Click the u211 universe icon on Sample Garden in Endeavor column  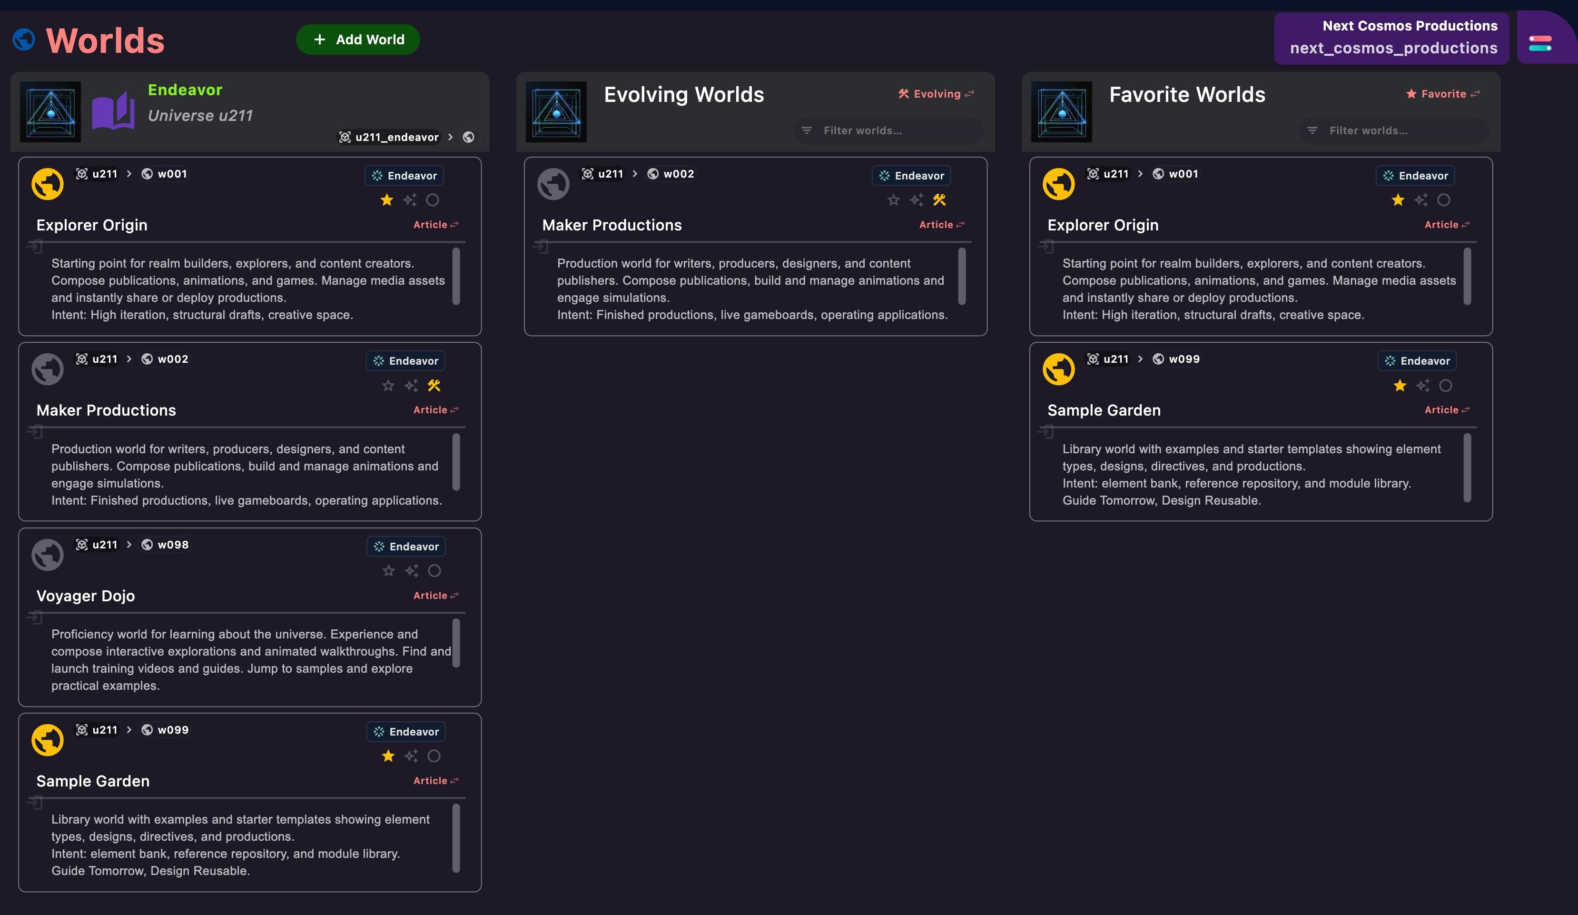81,730
